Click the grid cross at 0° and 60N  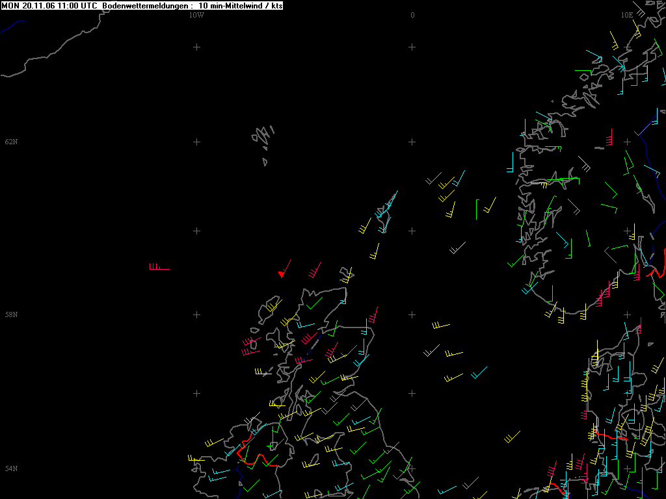tap(412, 231)
